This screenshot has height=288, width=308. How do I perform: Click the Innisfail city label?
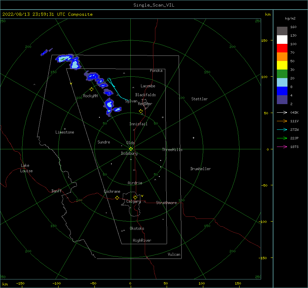(x=138, y=124)
